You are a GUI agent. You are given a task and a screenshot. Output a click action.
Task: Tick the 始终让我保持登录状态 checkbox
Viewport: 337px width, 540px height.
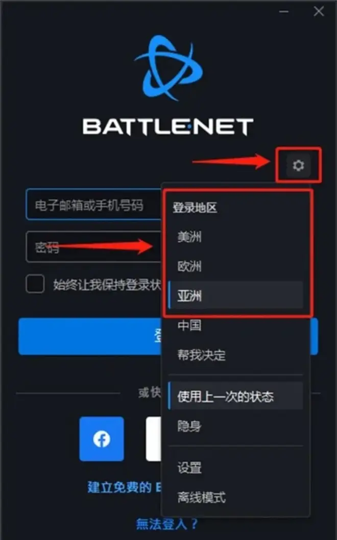point(35,284)
